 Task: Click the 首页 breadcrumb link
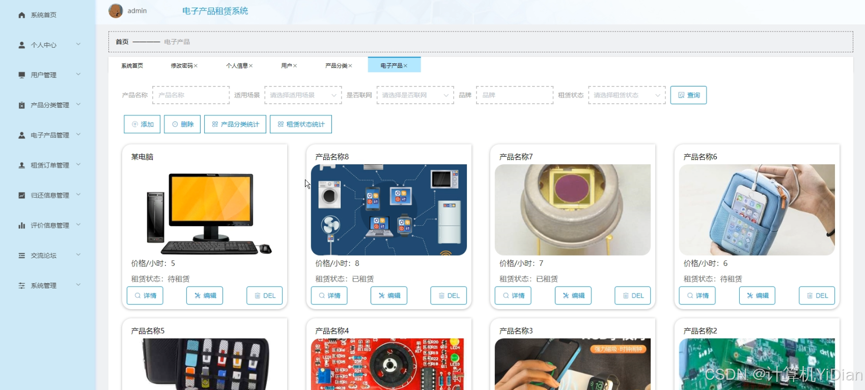coord(122,42)
